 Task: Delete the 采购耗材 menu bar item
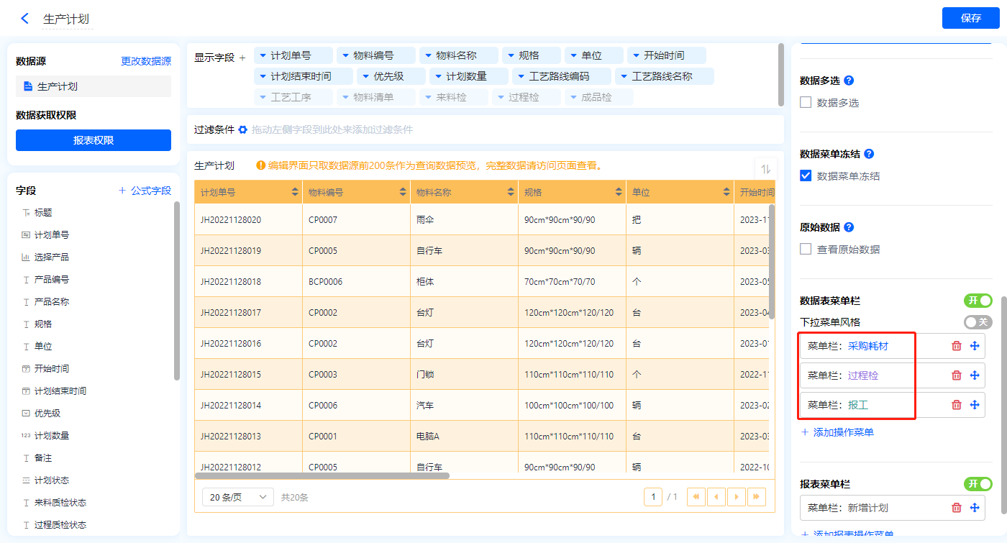(x=957, y=346)
